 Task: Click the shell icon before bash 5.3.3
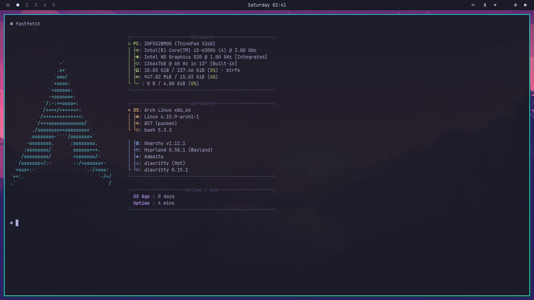(x=138, y=130)
